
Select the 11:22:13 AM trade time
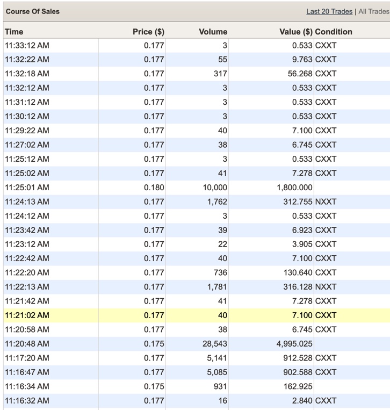[x=27, y=286]
